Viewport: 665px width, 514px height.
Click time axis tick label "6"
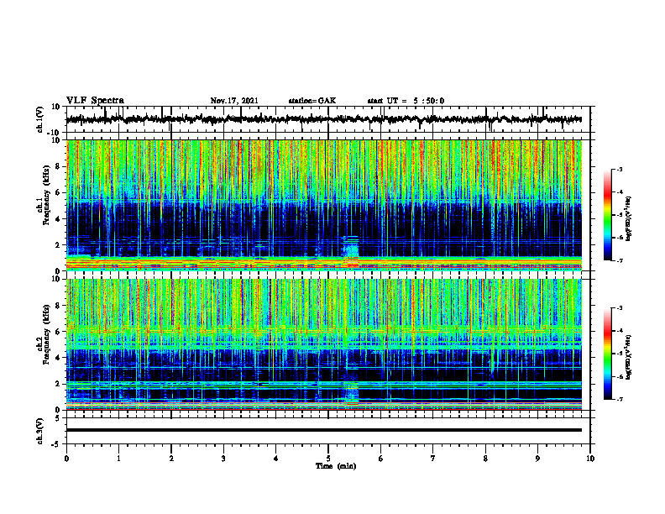pyautogui.click(x=381, y=459)
